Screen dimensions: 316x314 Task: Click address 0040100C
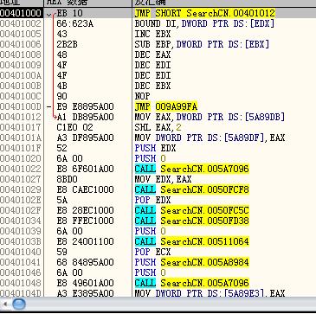coord(21,96)
